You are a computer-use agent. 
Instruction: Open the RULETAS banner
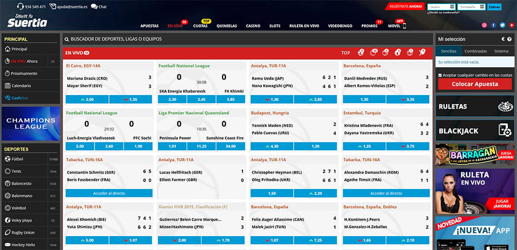[475, 106]
